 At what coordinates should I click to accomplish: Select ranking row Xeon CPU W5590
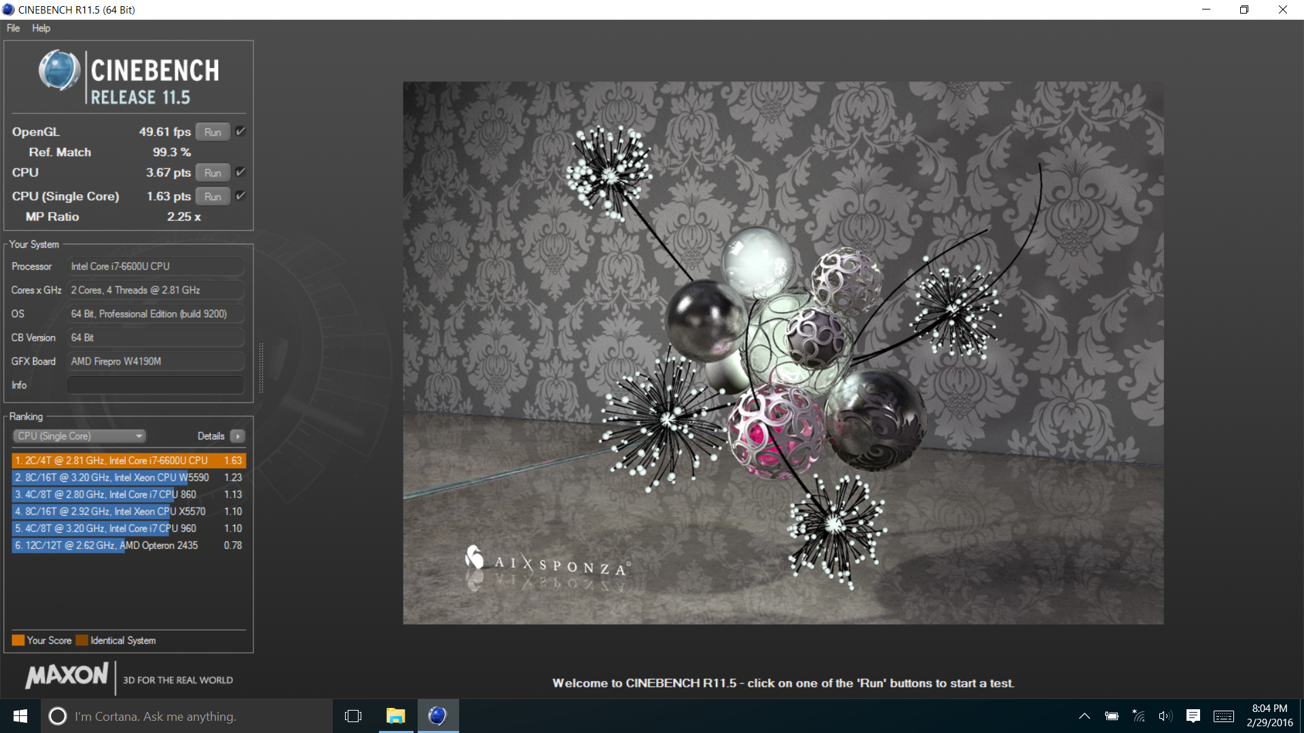(128, 477)
